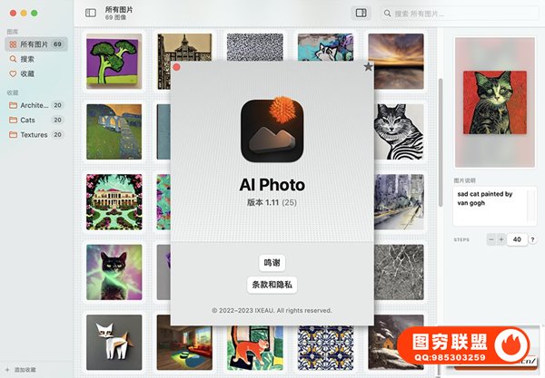Increase steps with the plus button
This screenshot has height=378, width=545.
[501, 239]
